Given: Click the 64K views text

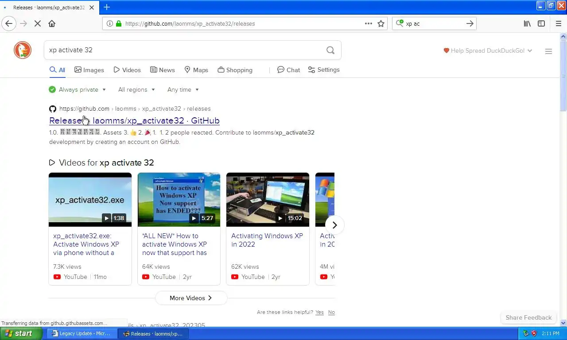Looking at the screenshot, I should pyautogui.click(x=156, y=267).
